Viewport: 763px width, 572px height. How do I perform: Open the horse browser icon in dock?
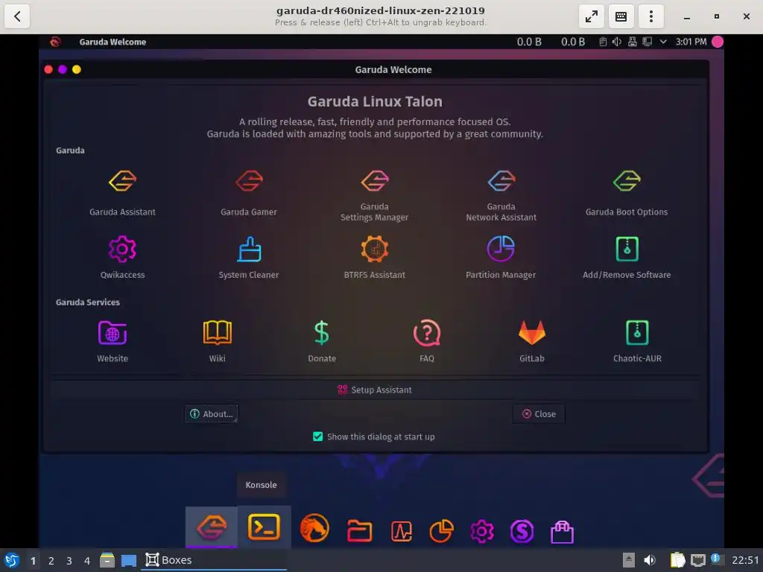(314, 528)
